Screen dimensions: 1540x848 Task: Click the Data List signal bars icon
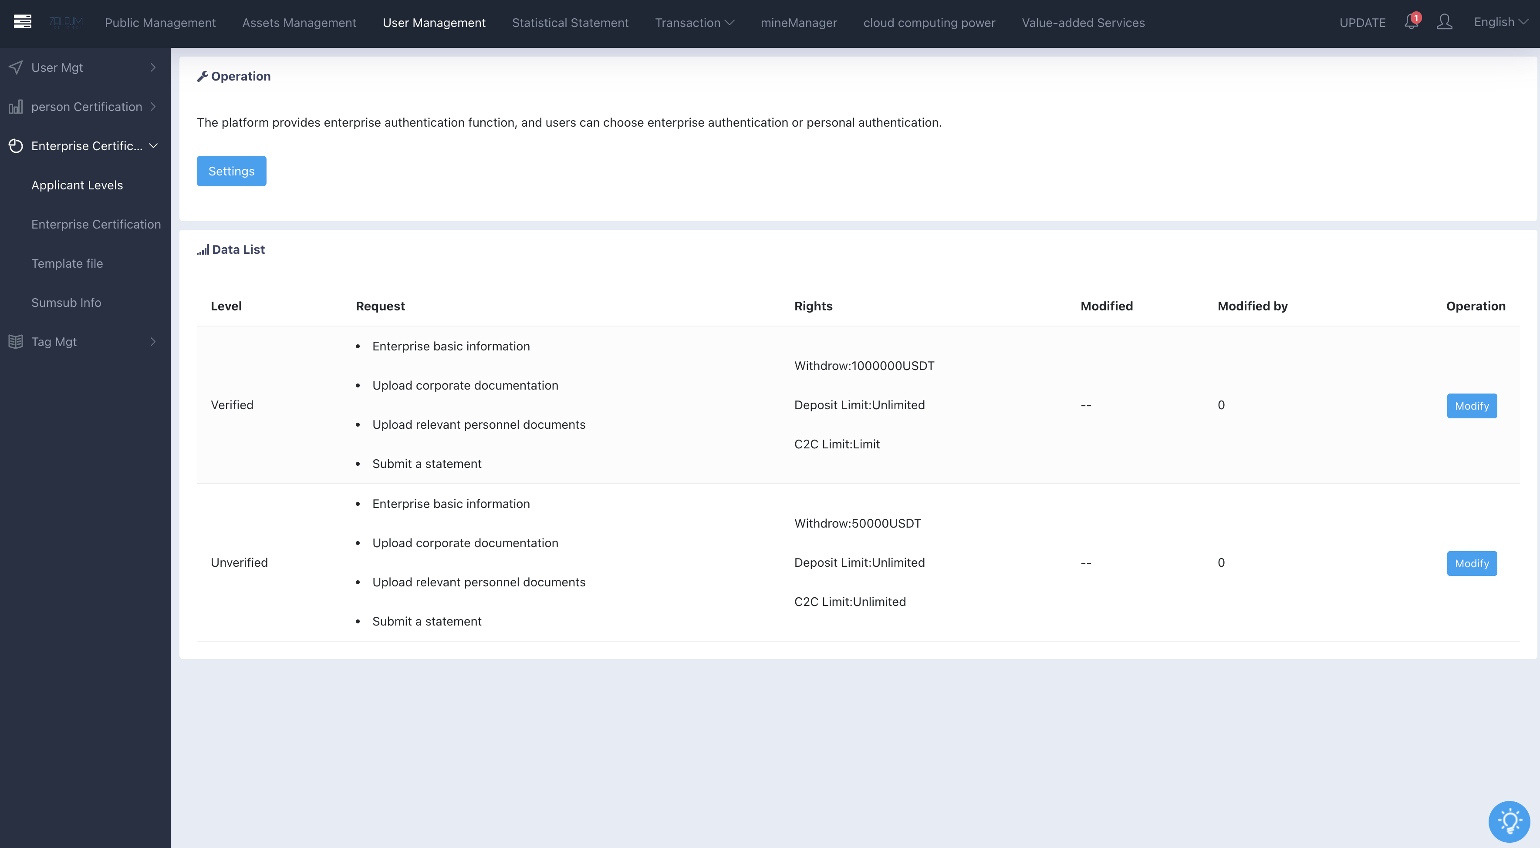pyautogui.click(x=203, y=250)
